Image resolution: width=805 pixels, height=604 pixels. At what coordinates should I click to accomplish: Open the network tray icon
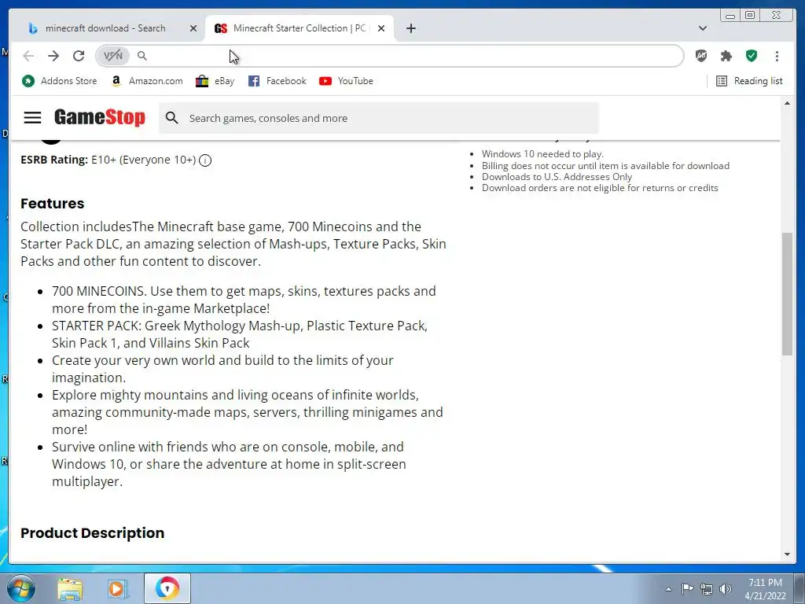pos(707,589)
